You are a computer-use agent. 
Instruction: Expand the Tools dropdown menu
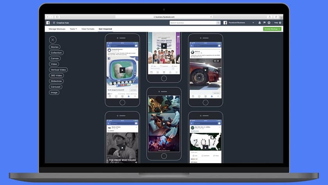[x=73, y=29]
